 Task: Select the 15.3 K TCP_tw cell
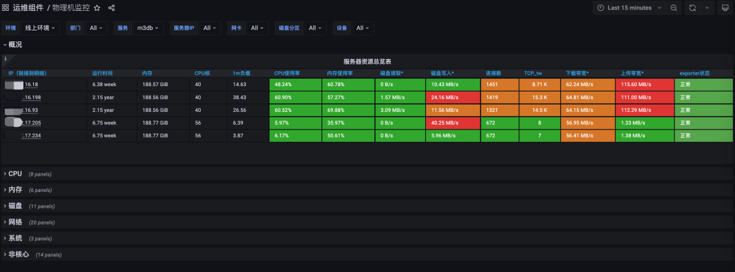coord(540,97)
